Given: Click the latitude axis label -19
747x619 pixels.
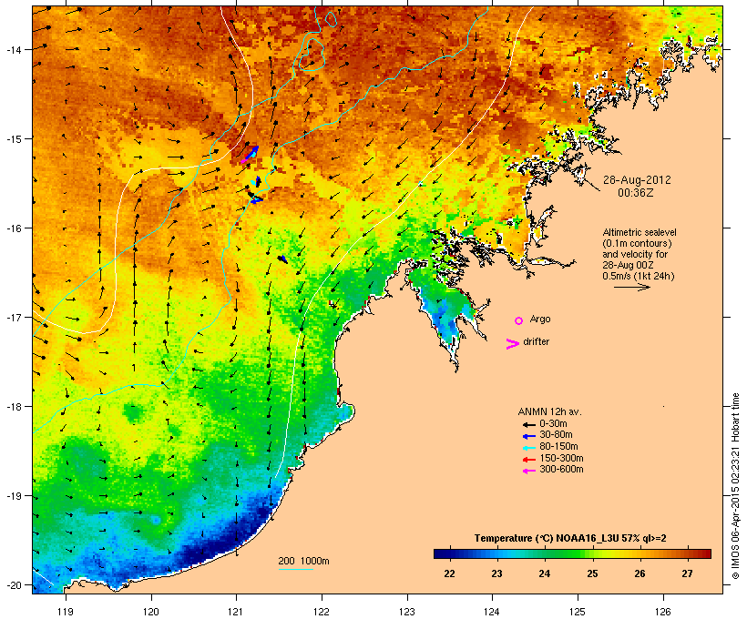Looking at the screenshot, I should tap(13, 496).
